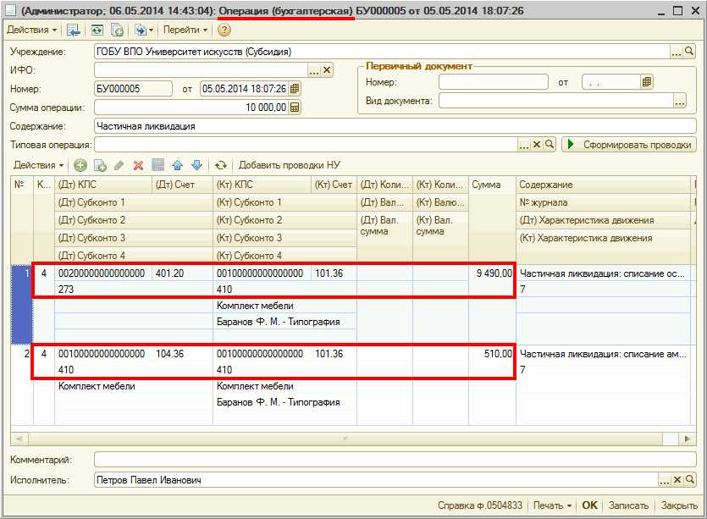Click the 273 subconto cell
The image size is (707, 519).
coord(134,290)
